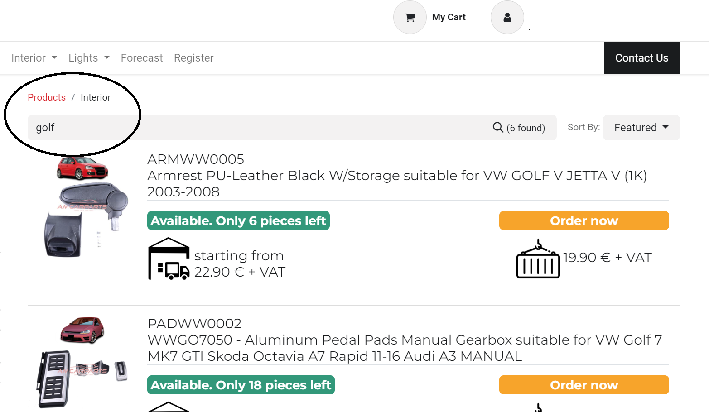The width and height of the screenshot is (709, 412).
Task: Order the armrest ARMWW0005 now
Action: point(584,220)
